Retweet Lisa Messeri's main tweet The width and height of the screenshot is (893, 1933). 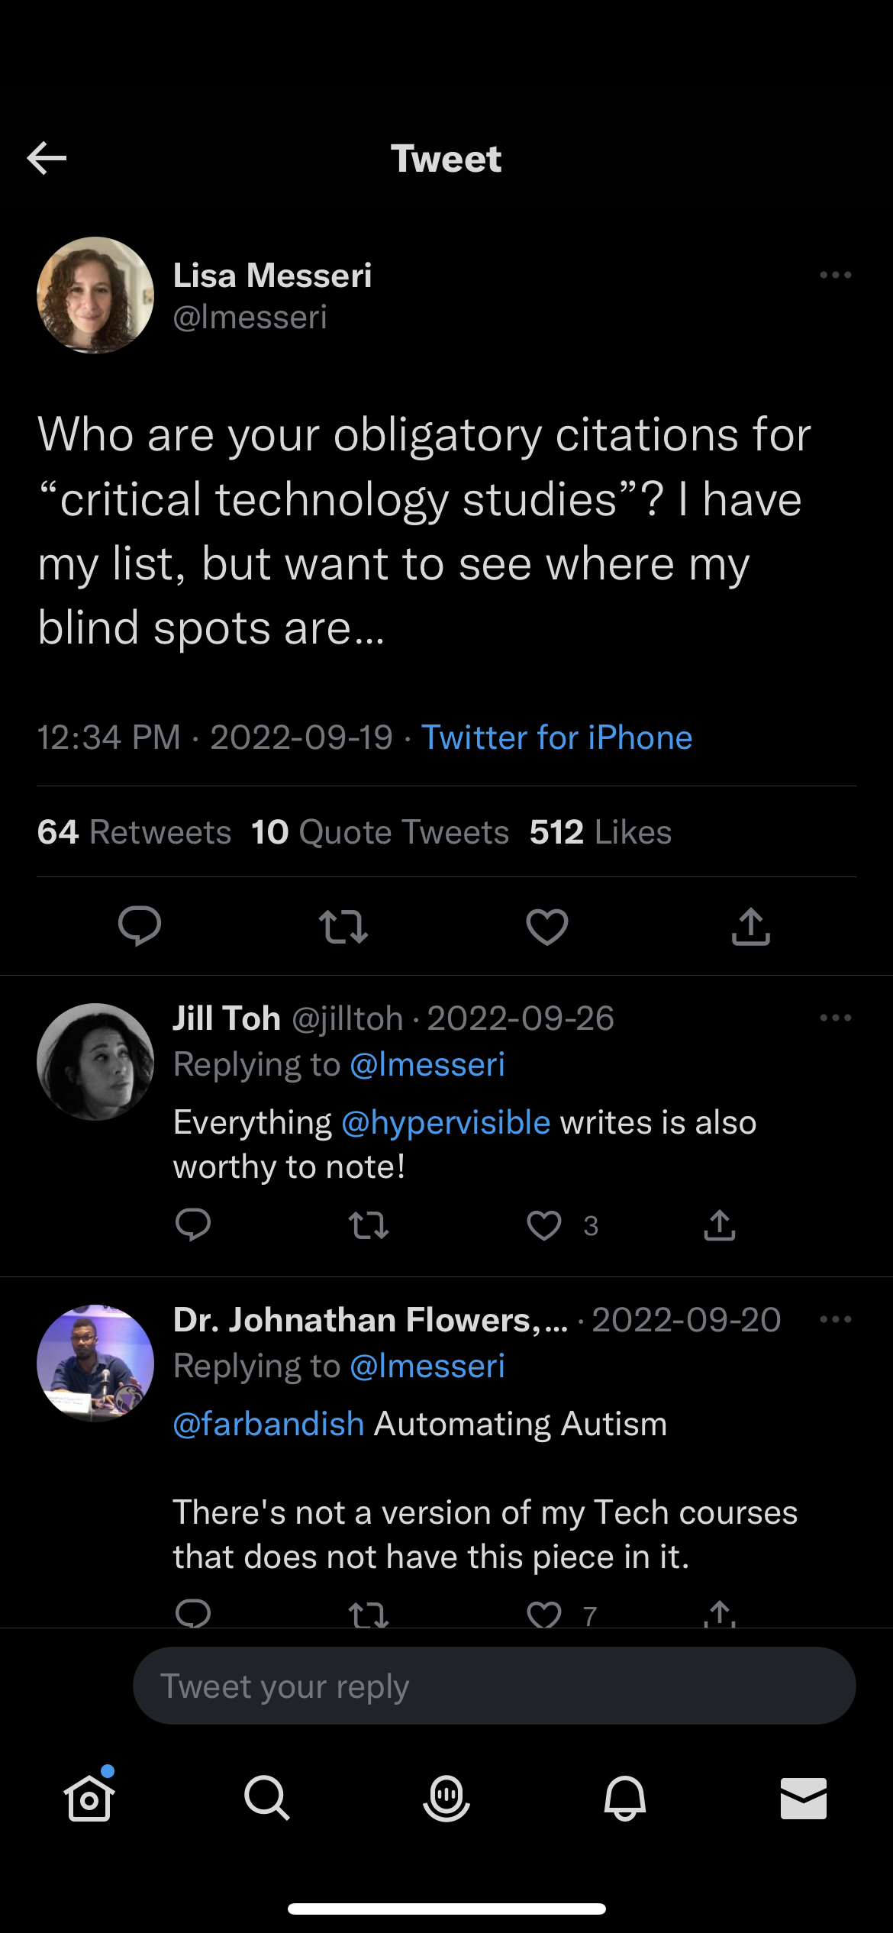coord(343,926)
